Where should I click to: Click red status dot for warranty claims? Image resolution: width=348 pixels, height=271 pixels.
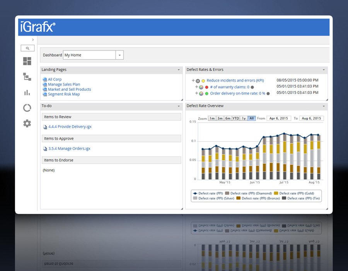pyautogui.click(x=206, y=87)
